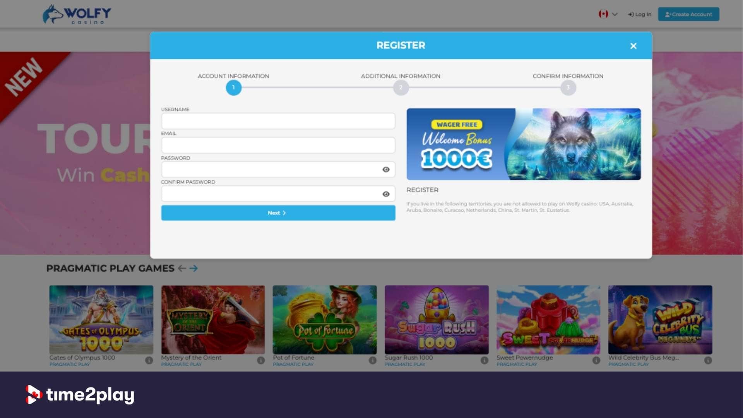
Task: Click the Sweet Powernudge title text
Action: (x=525, y=358)
